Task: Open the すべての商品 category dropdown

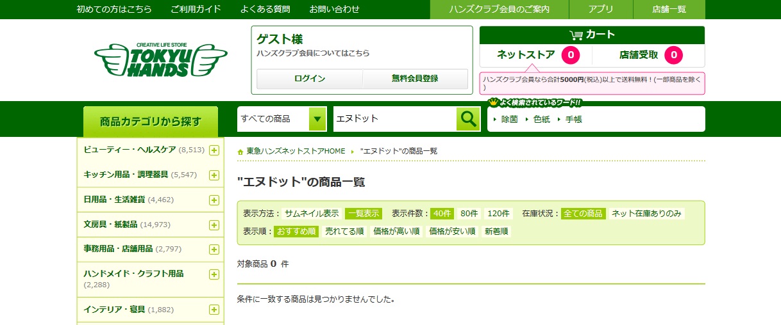Action: coord(282,119)
